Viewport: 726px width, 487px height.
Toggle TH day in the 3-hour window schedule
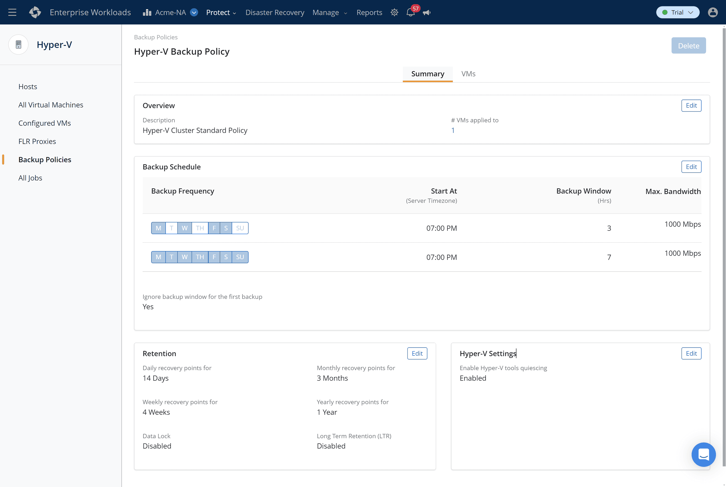click(x=200, y=228)
